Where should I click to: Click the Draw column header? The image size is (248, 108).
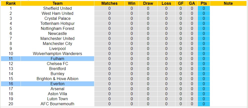148,3
